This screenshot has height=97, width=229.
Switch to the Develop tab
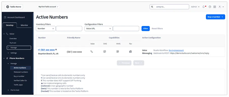click(10, 25)
